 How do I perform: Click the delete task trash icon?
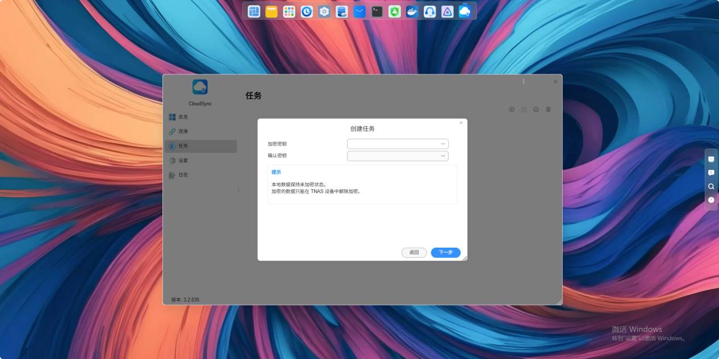(548, 109)
